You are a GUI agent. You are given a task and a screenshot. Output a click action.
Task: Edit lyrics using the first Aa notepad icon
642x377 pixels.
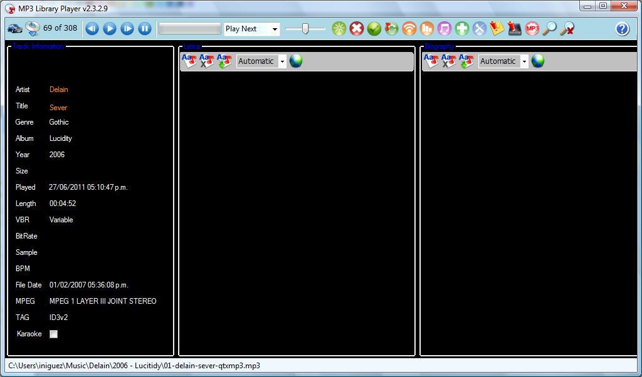pyautogui.click(x=187, y=59)
